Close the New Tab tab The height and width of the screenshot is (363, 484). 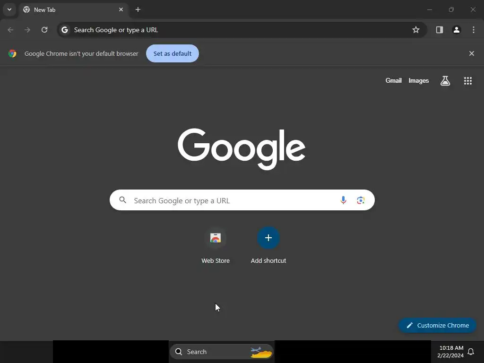coord(121,9)
